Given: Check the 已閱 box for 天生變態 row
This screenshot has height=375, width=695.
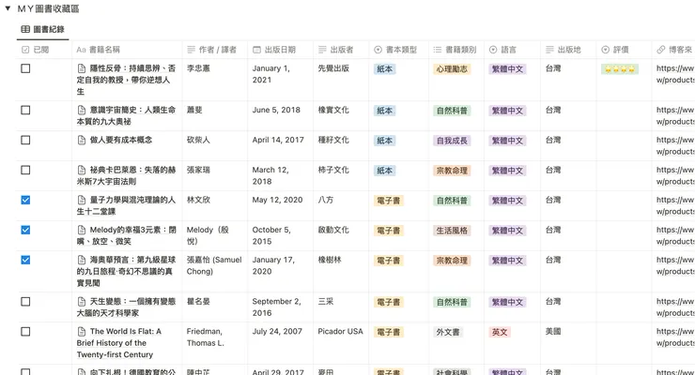Looking at the screenshot, I should (x=25, y=302).
